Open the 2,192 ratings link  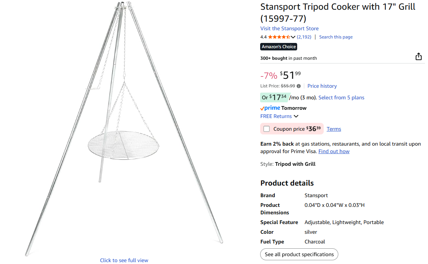pos(304,37)
